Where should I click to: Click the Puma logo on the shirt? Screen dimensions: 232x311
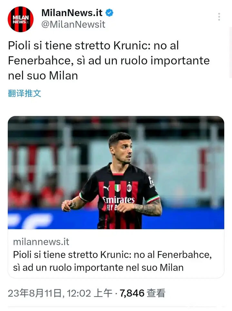106,188
